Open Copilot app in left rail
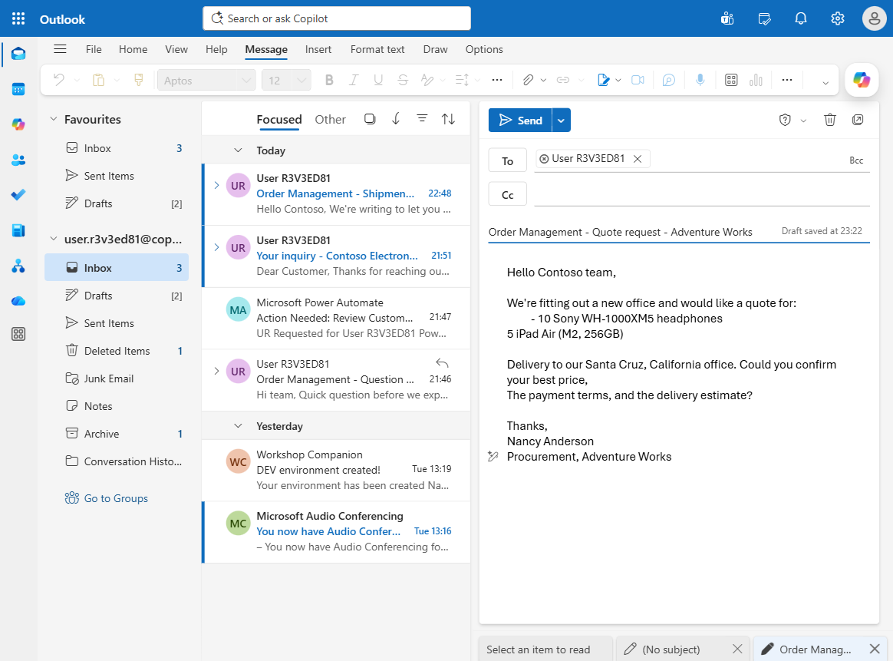 point(18,124)
